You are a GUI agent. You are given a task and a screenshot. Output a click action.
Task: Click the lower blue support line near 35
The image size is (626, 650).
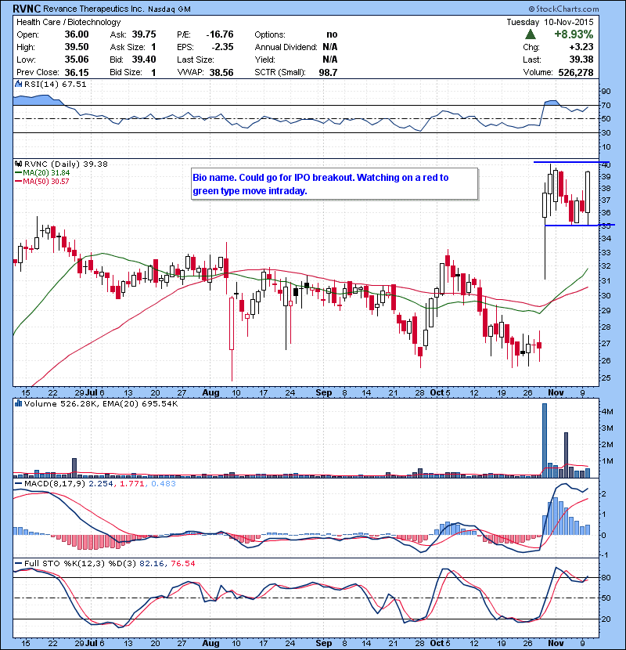580,225
